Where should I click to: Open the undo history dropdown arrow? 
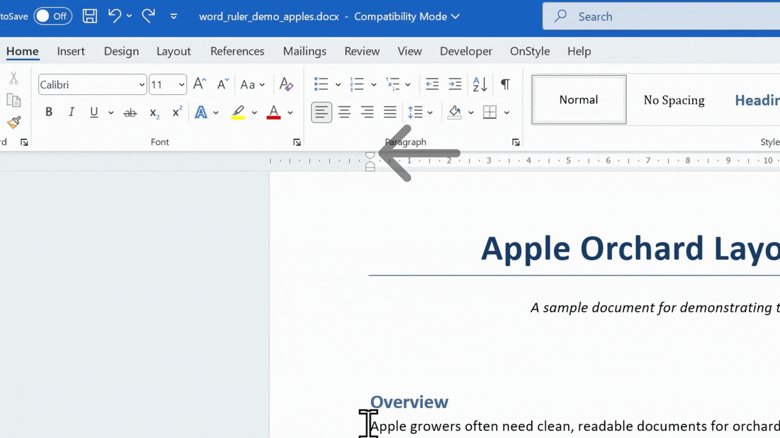coord(129,16)
